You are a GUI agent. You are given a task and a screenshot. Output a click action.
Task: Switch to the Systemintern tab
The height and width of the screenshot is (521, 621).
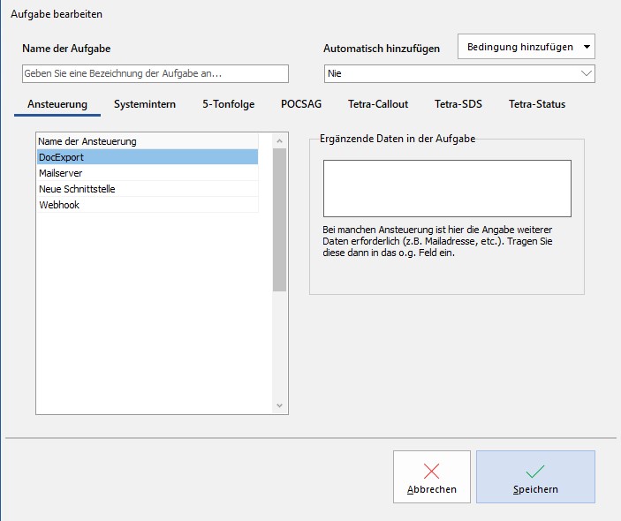tap(145, 104)
